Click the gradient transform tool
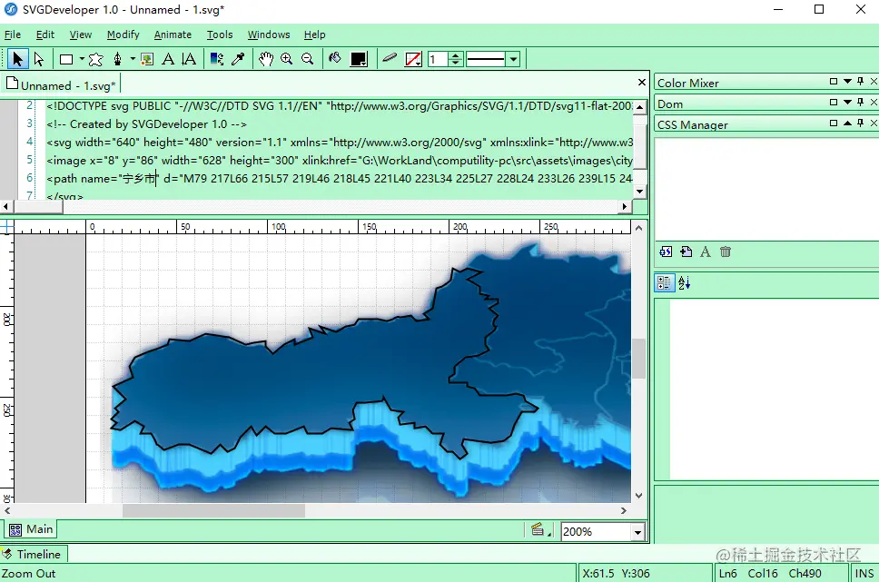The width and height of the screenshot is (879, 582). (x=217, y=59)
